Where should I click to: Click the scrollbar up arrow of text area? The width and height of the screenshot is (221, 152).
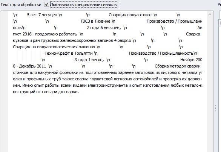[210, 15]
